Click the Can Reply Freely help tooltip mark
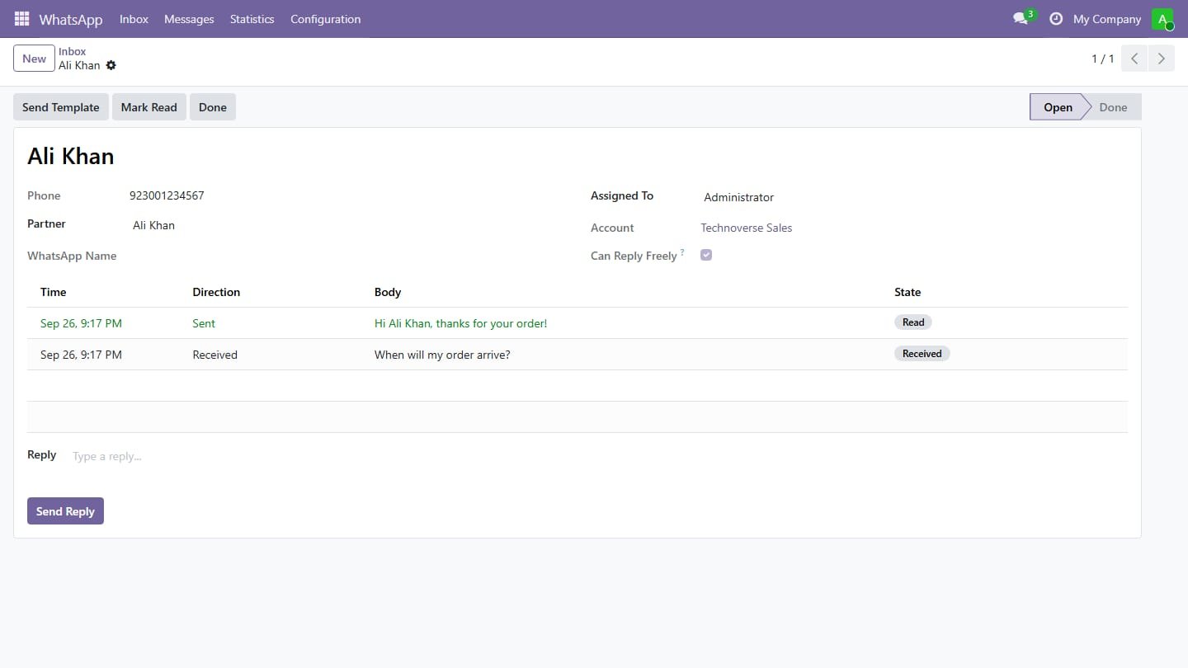The width and height of the screenshot is (1188, 668). 682,252
